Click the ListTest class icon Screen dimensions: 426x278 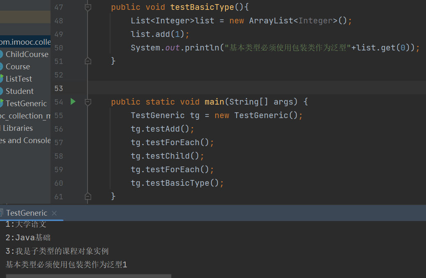click(1, 79)
